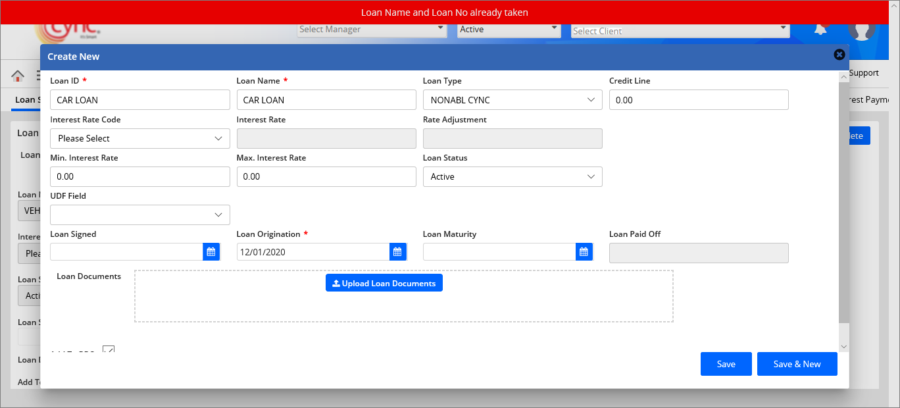Screen dimensions: 900x408
Task: Click the home icon in the toolbar
Action: pyautogui.click(x=18, y=76)
